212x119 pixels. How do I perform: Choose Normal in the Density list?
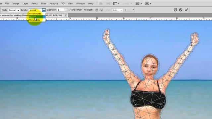37,17
